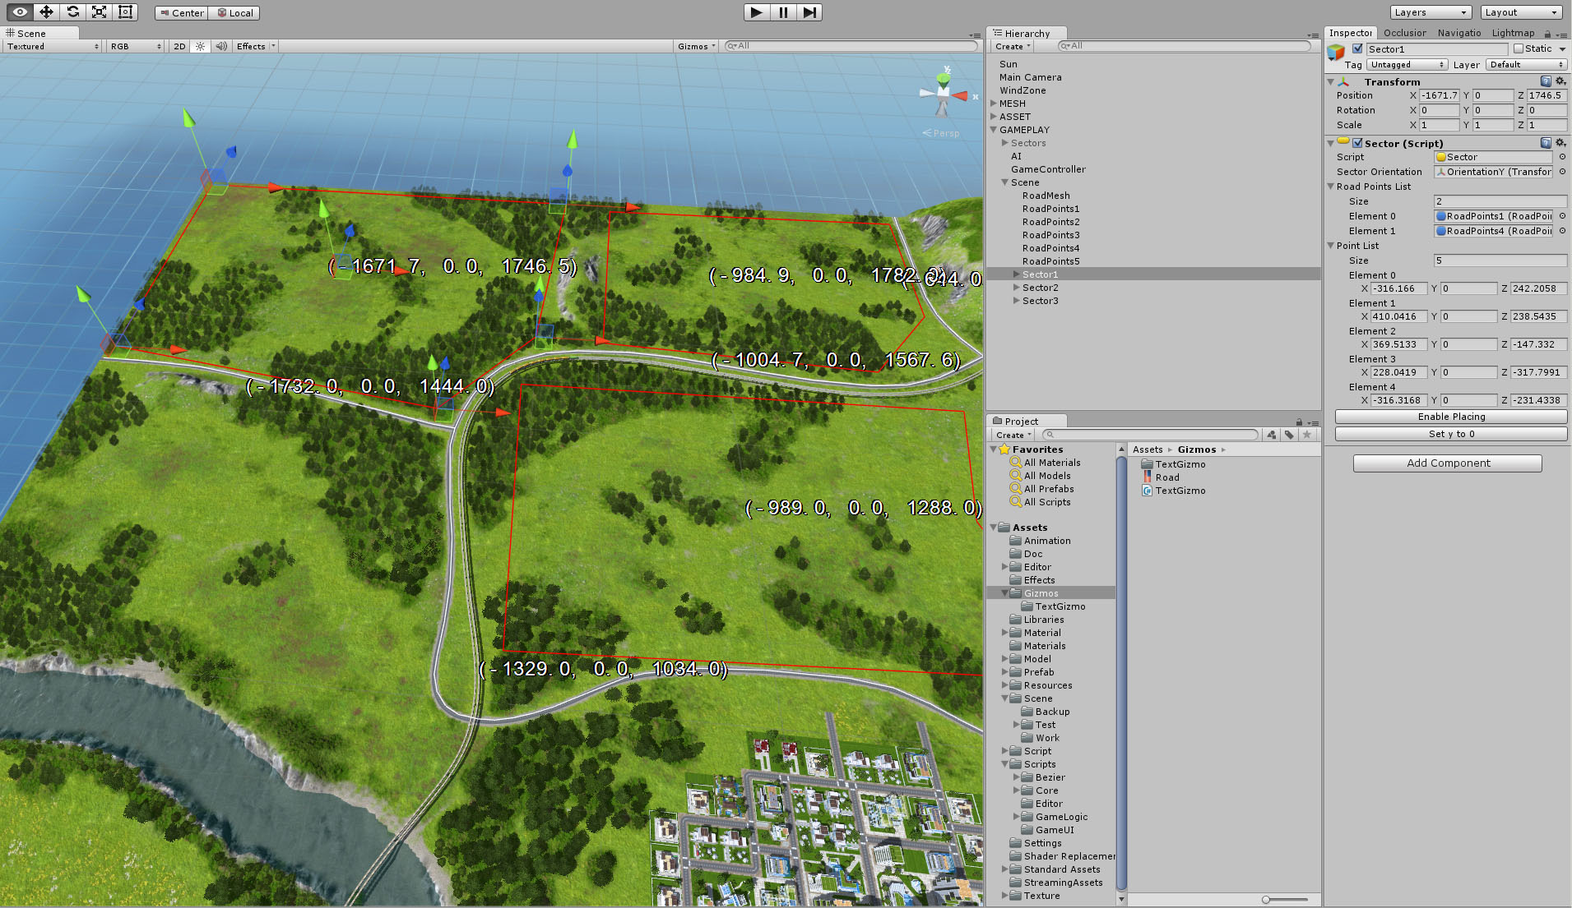Select the Project tab

coord(1026,421)
